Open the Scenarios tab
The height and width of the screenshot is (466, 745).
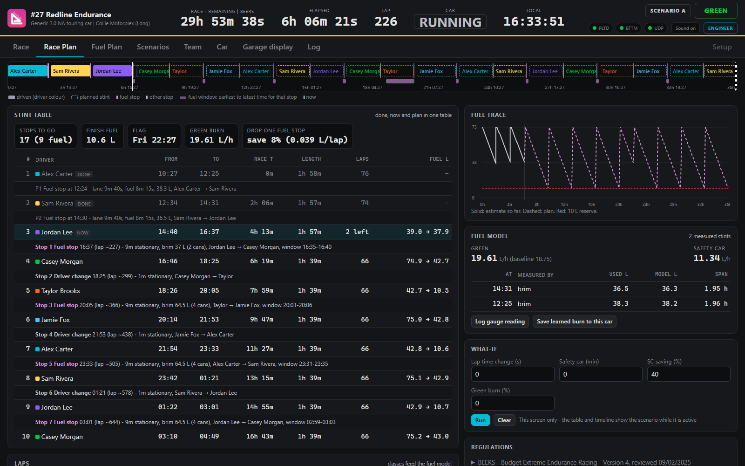coord(153,47)
